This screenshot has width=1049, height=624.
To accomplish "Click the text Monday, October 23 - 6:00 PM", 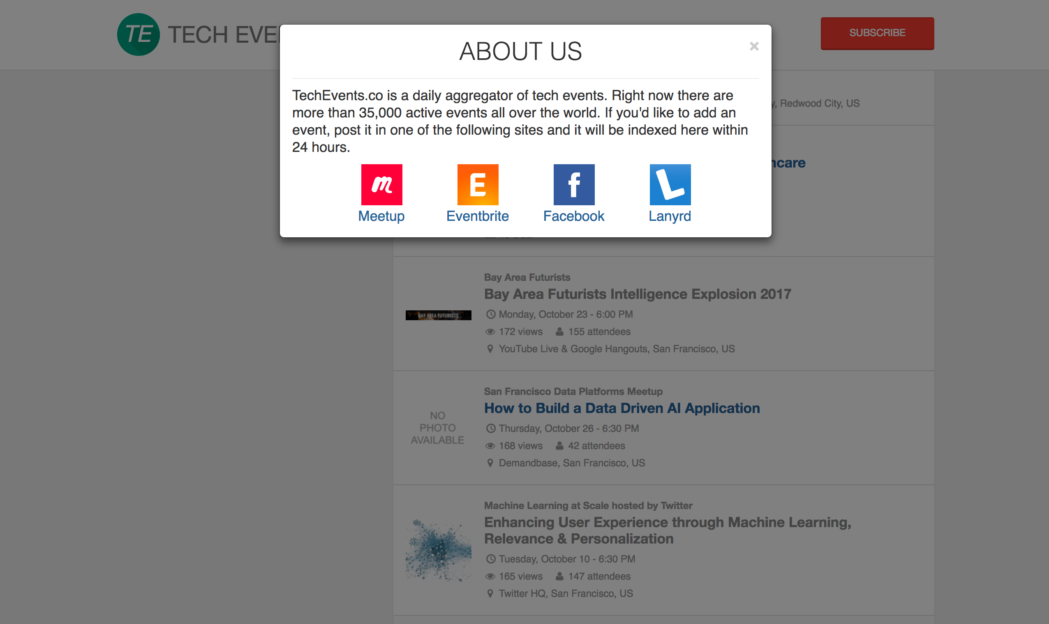I will click(566, 314).
